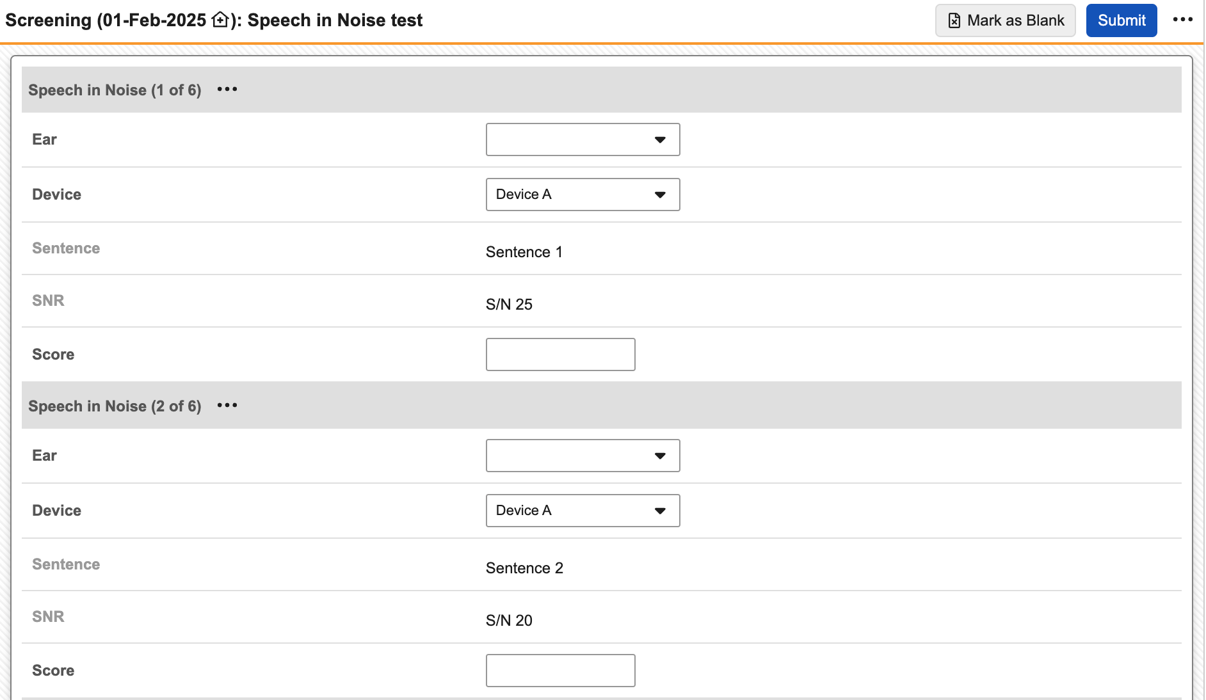The image size is (1206, 700).
Task: Click the Mark as Blank button
Action: [x=1005, y=20]
